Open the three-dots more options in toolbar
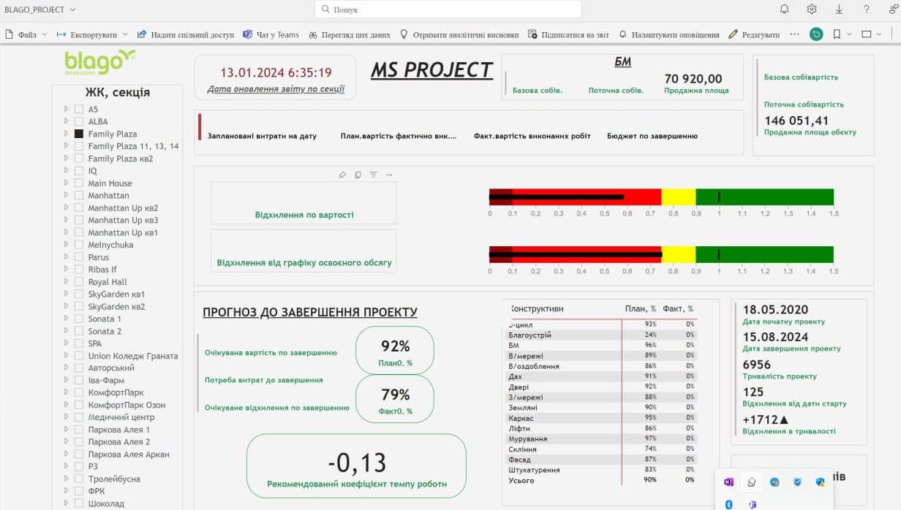Screen dimensions: 901x510 (x=795, y=34)
